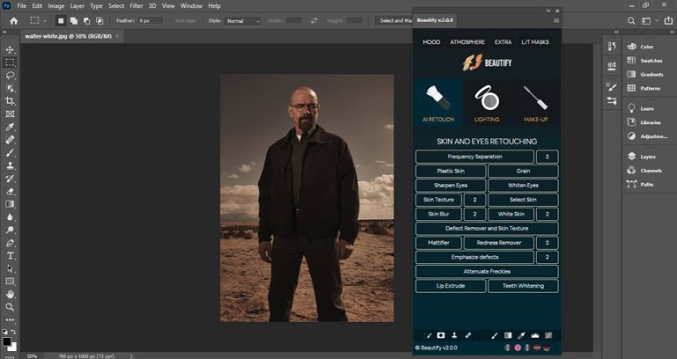The image size is (677, 359).
Task: Select the Move tool
Action: (10, 49)
